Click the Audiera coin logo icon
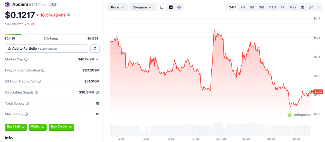 pyautogui.click(x=8, y=4)
